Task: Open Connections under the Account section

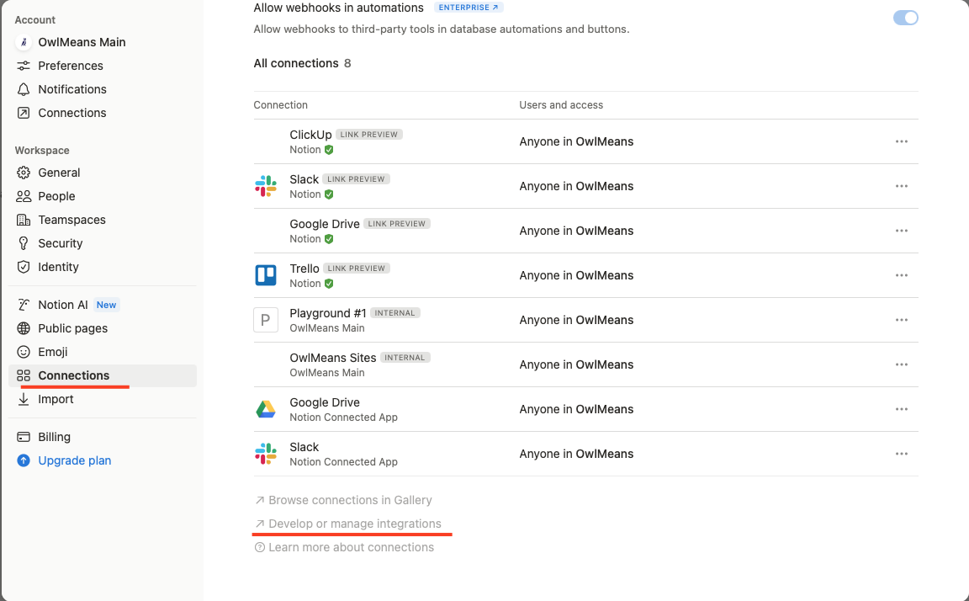Action: click(x=103, y=113)
